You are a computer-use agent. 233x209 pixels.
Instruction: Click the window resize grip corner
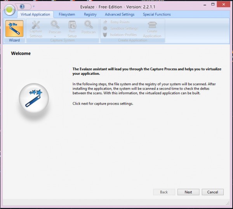(228, 204)
